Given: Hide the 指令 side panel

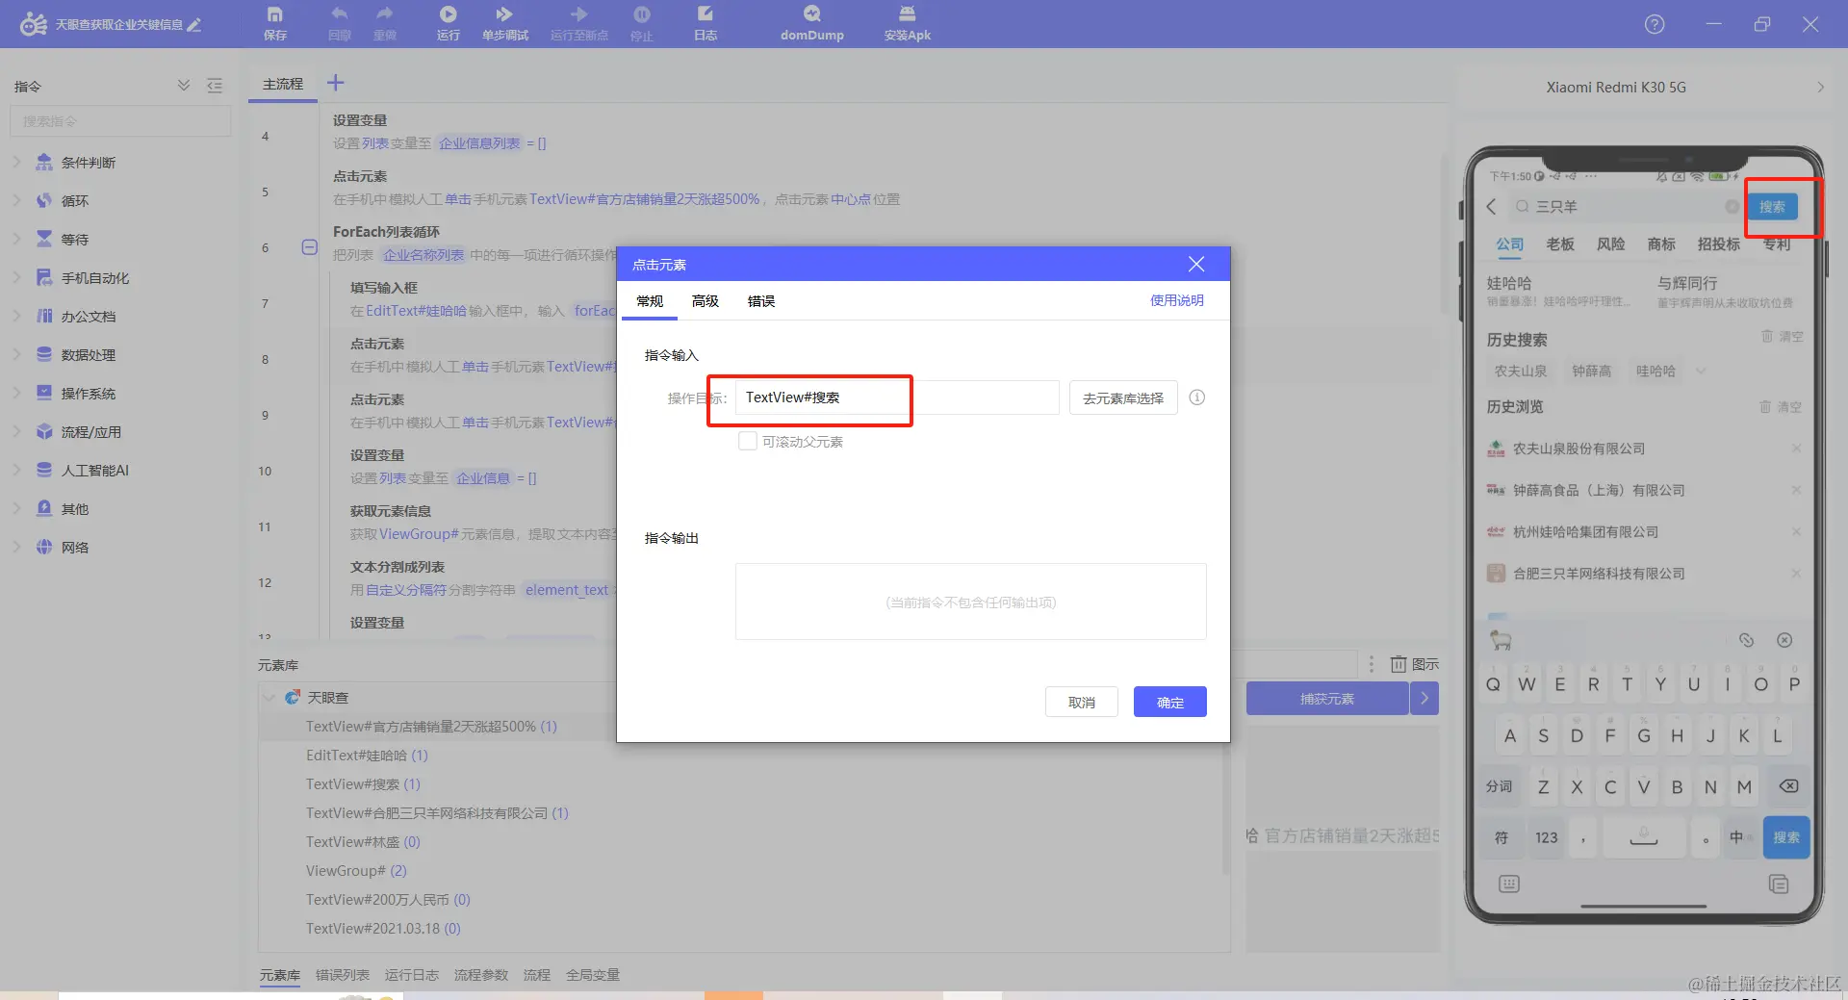Looking at the screenshot, I should point(215,86).
